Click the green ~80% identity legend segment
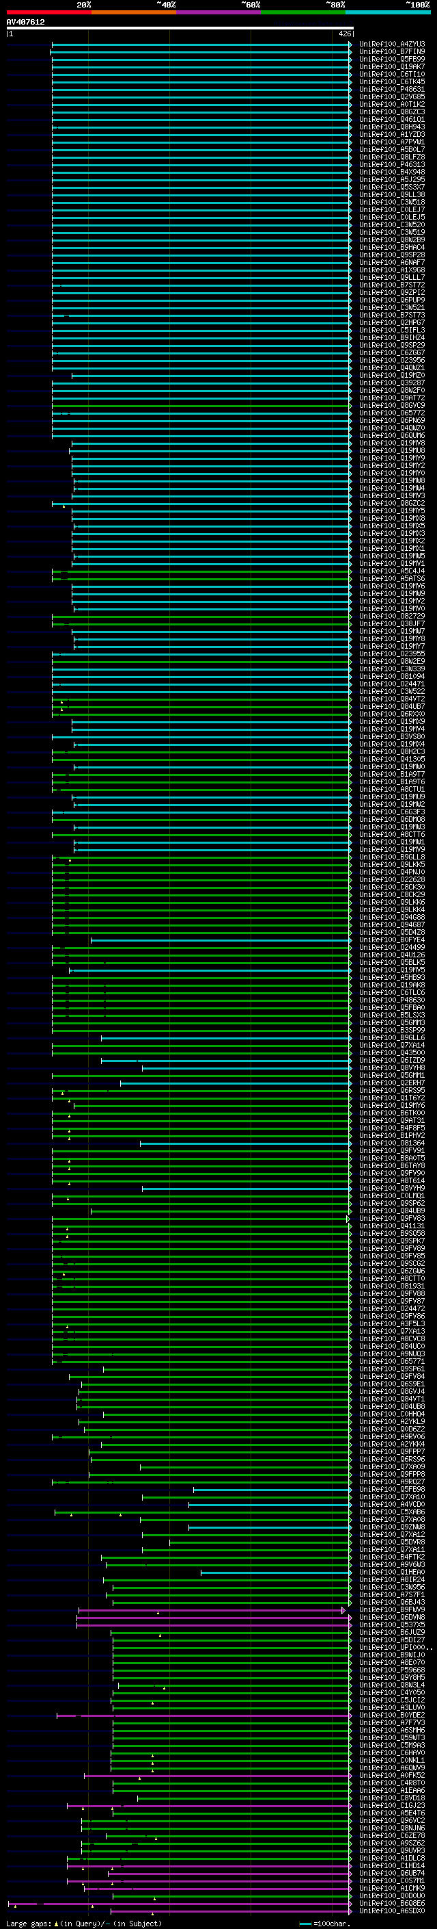This screenshot has height=1929, width=437. click(303, 12)
